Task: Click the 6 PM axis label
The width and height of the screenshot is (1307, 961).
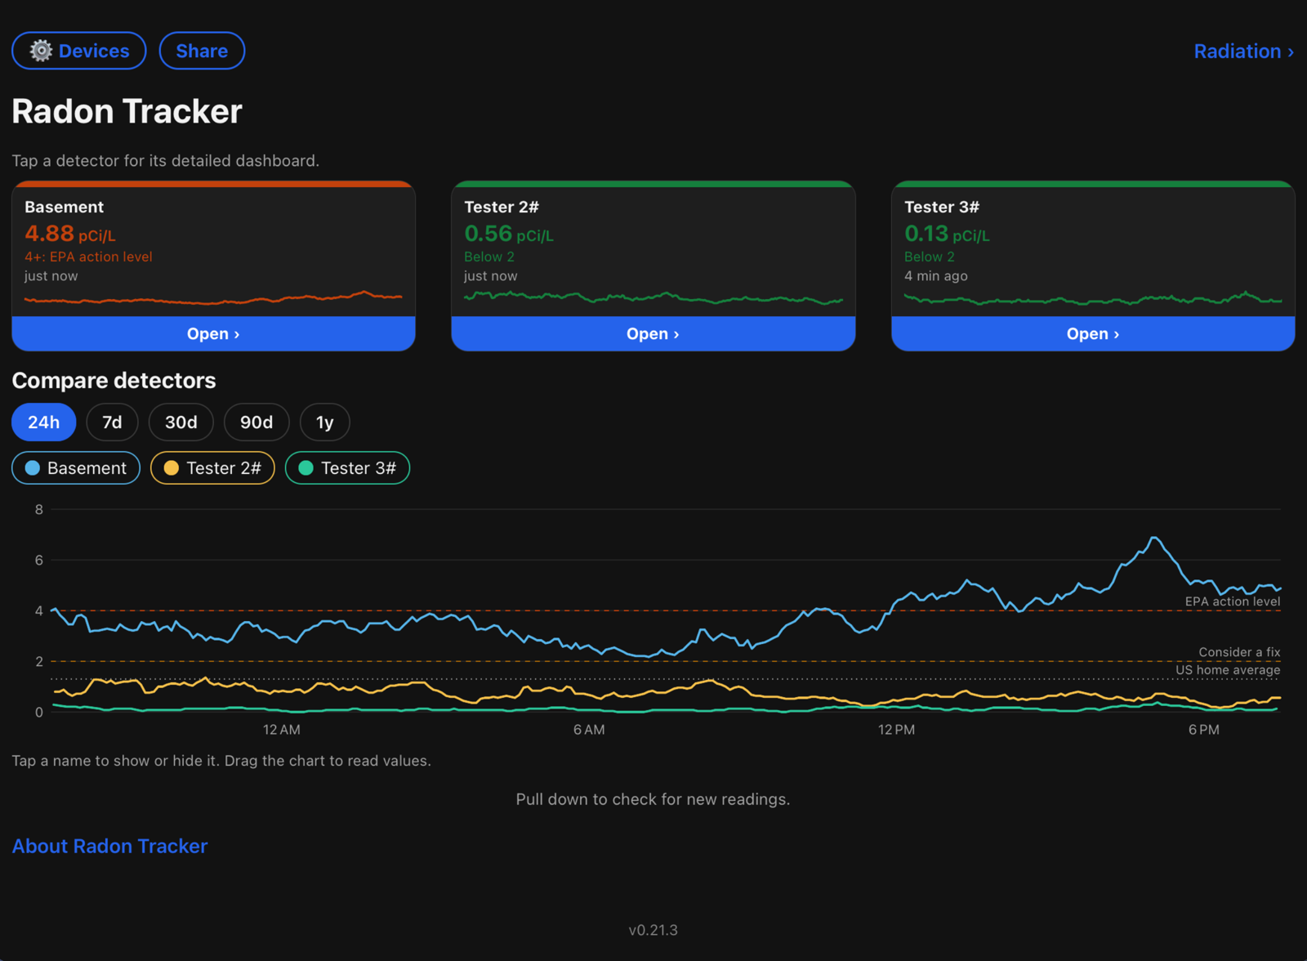Action: (1204, 730)
